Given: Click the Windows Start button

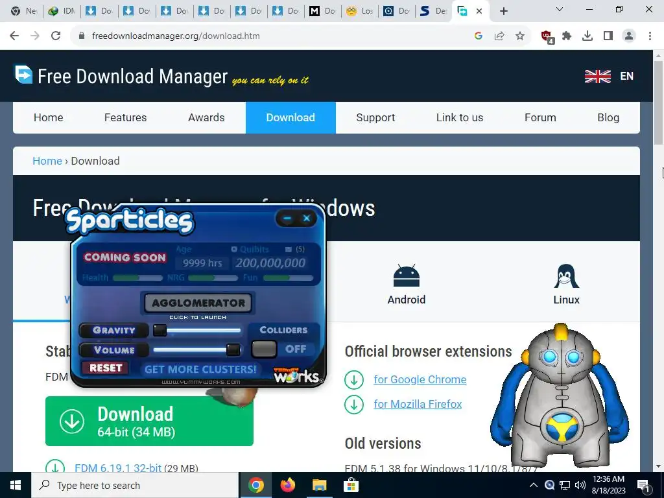Looking at the screenshot, I should point(16,485).
